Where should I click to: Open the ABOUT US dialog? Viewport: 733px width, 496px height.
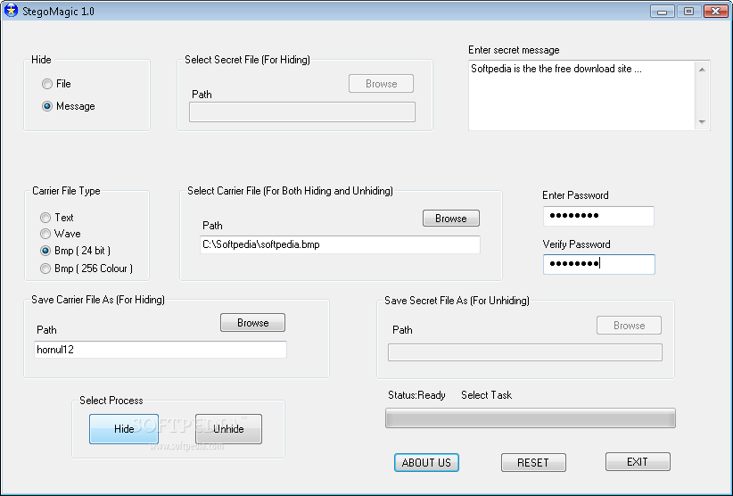click(x=426, y=462)
